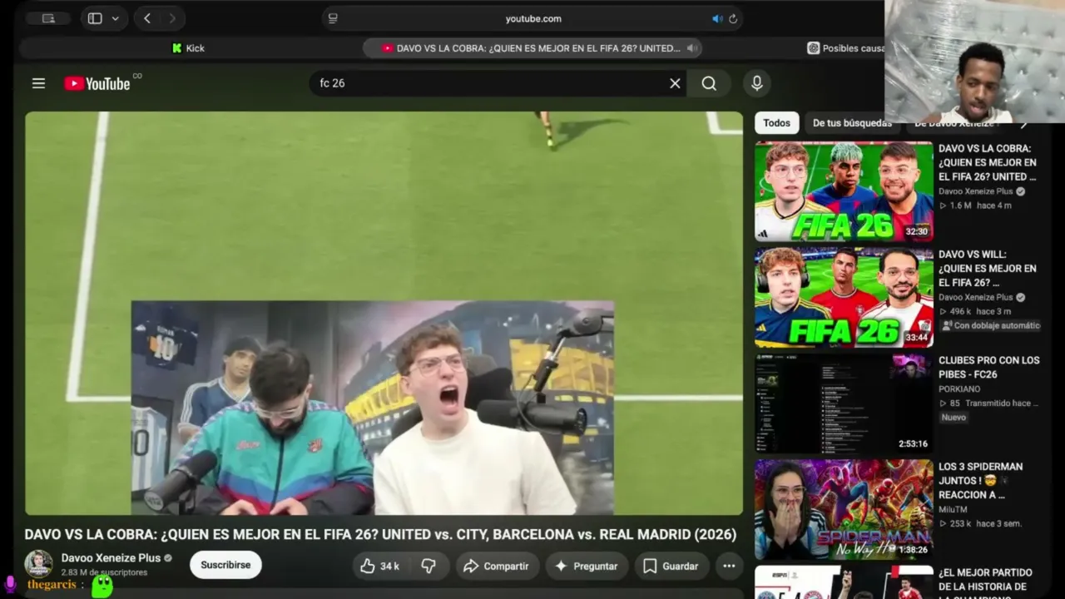1065x599 pixels.
Task: Like the video with 34 k likes
Action: 379,566
